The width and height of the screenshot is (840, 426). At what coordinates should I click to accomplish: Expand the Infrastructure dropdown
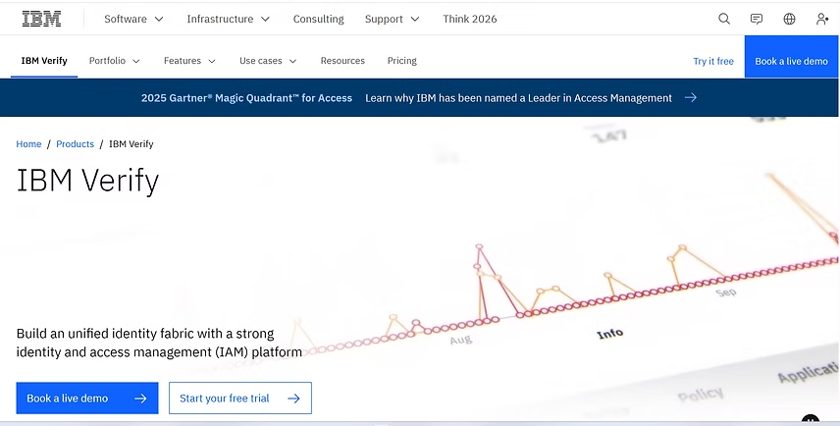229,19
